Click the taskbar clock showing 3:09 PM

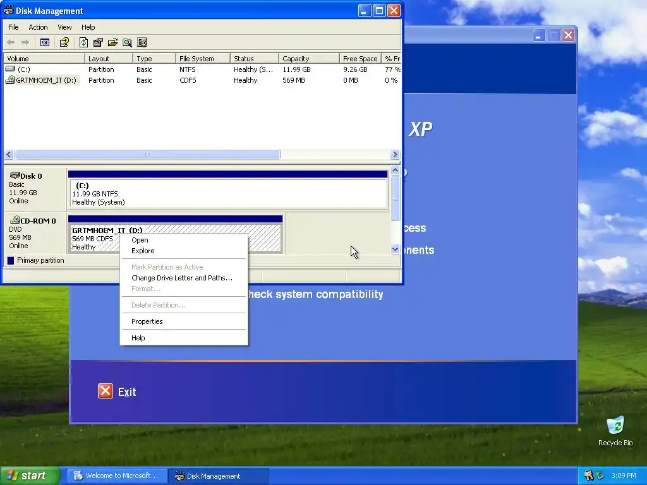pyautogui.click(x=623, y=476)
